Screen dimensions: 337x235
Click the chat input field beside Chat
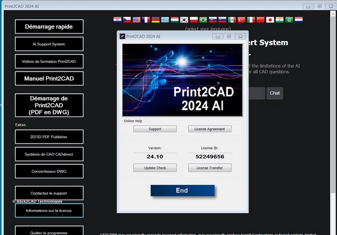(x=257, y=93)
